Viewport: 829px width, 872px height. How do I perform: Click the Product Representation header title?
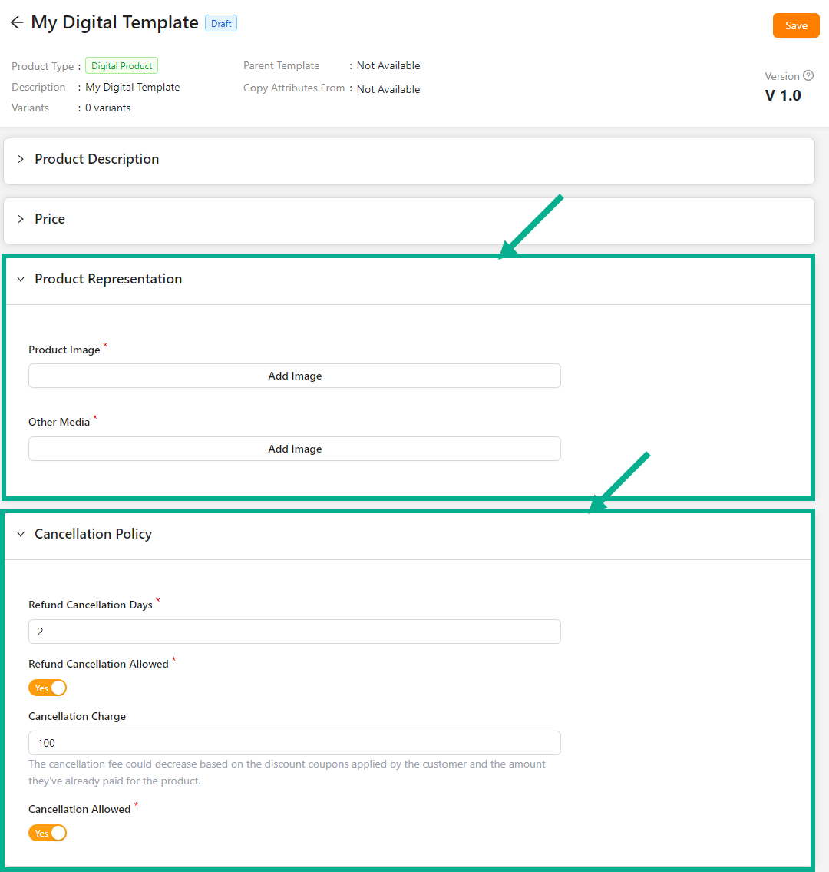click(x=108, y=279)
